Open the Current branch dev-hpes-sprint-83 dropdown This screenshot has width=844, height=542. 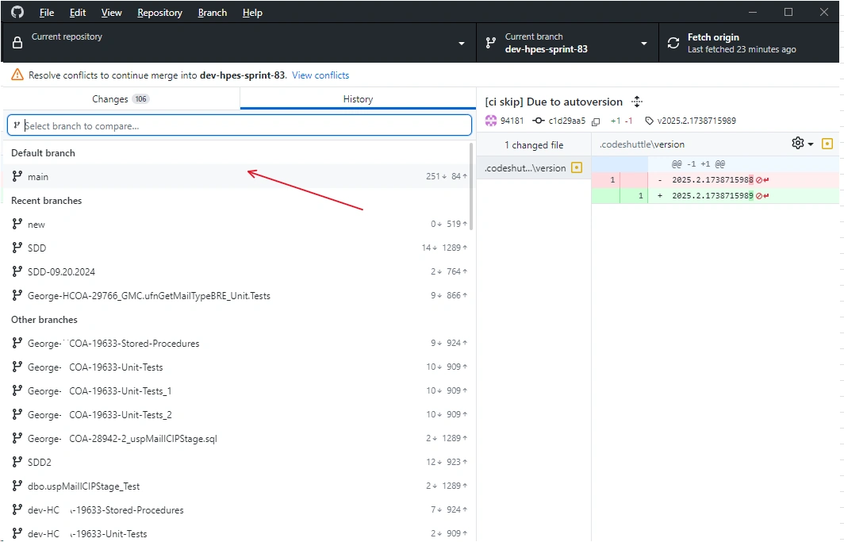(x=567, y=43)
